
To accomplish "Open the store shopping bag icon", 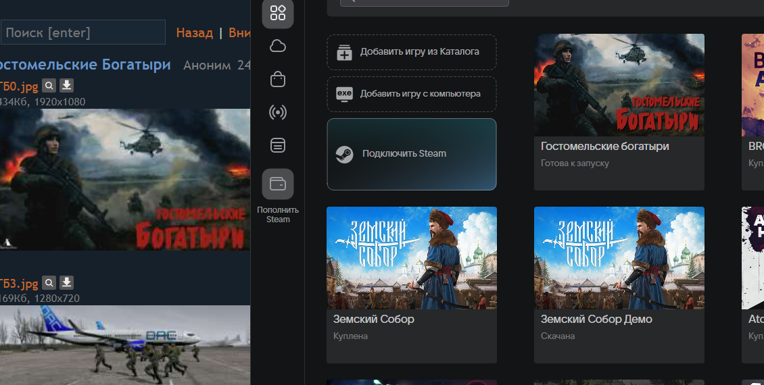I will (278, 79).
